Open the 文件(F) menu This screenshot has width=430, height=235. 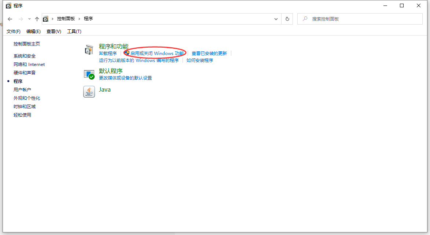pos(14,32)
